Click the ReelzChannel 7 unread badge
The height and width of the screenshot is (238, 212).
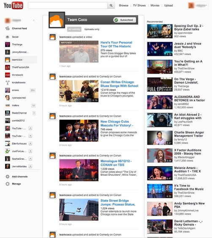pos(34,113)
